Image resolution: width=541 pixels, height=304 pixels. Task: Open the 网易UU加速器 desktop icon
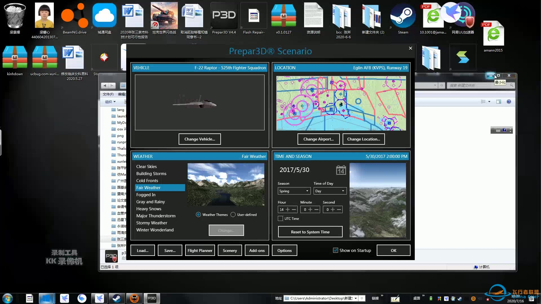click(x=463, y=18)
